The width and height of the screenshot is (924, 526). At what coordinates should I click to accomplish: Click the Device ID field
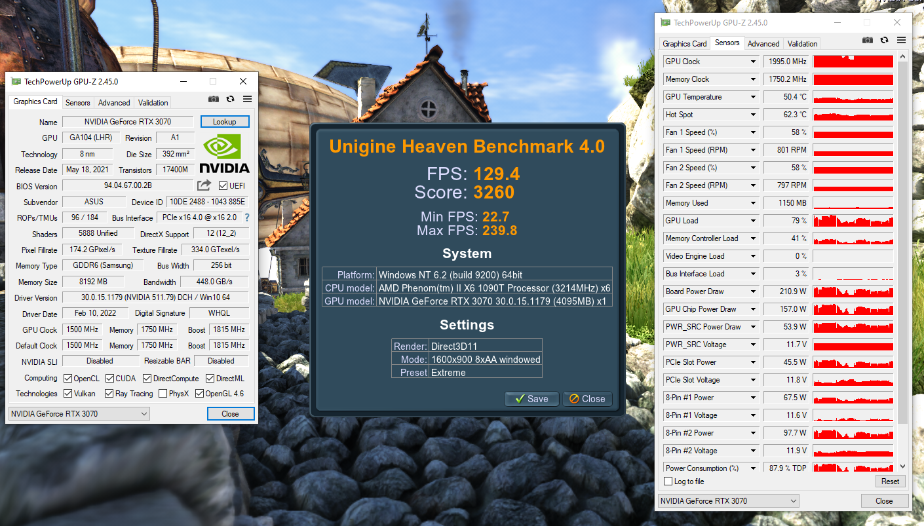click(x=207, y=202)
